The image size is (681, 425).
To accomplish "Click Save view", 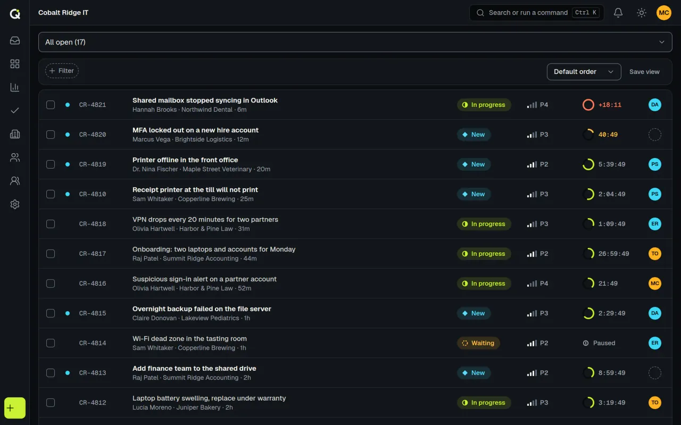I will pos(644,72).
